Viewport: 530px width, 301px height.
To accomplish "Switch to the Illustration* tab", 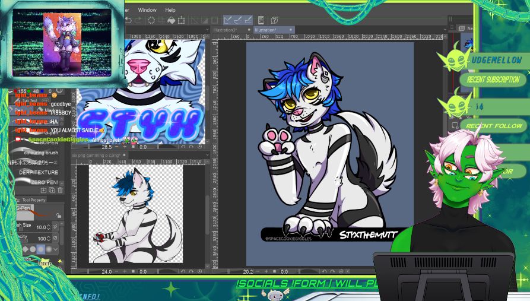I will (x=266, y=30).
